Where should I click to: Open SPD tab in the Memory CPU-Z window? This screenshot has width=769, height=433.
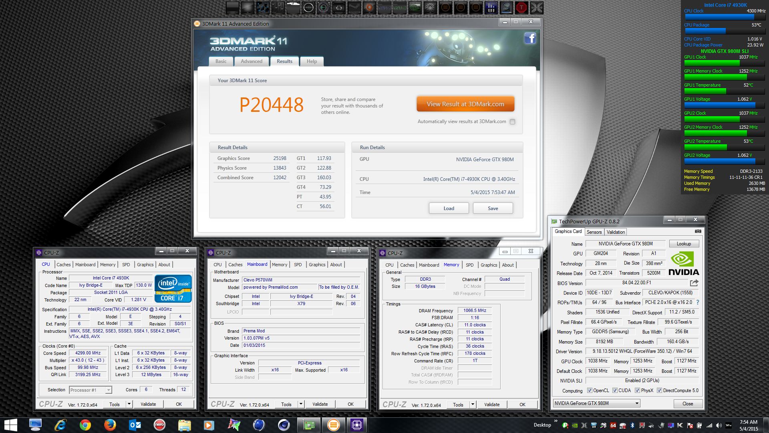click(x=470, y=265)
